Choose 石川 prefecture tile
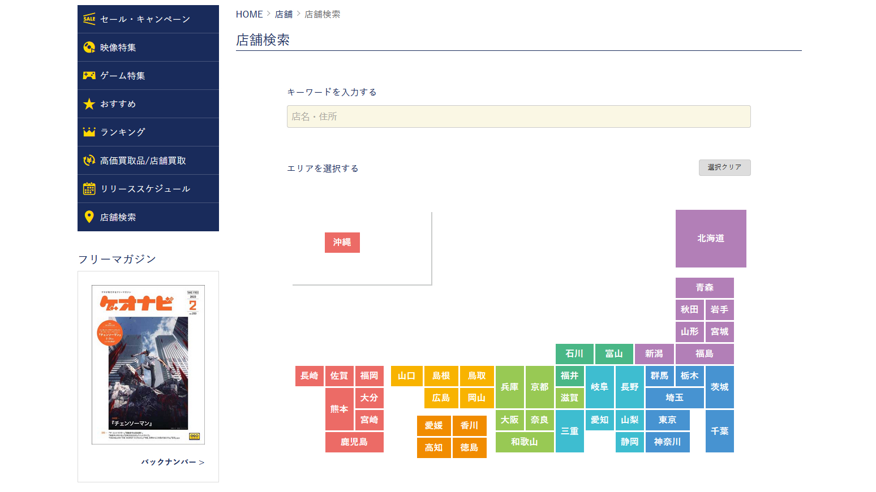The height and width of the screenshot is (492, 876). coord(574,354)
